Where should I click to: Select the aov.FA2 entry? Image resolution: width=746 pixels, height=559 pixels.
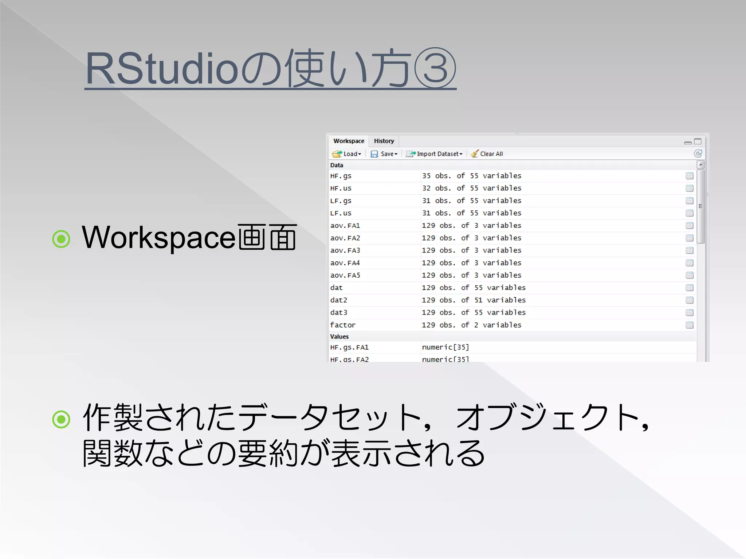(x=345, y=238)
